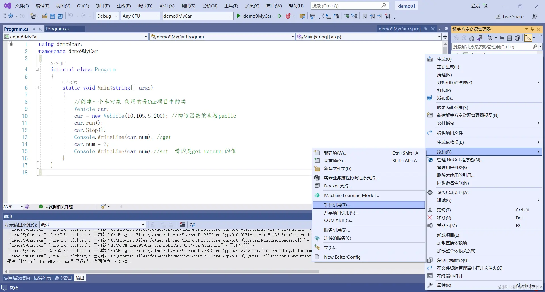Start without debugging using outlined play icon
545x292 pixels.
(280, 16)
